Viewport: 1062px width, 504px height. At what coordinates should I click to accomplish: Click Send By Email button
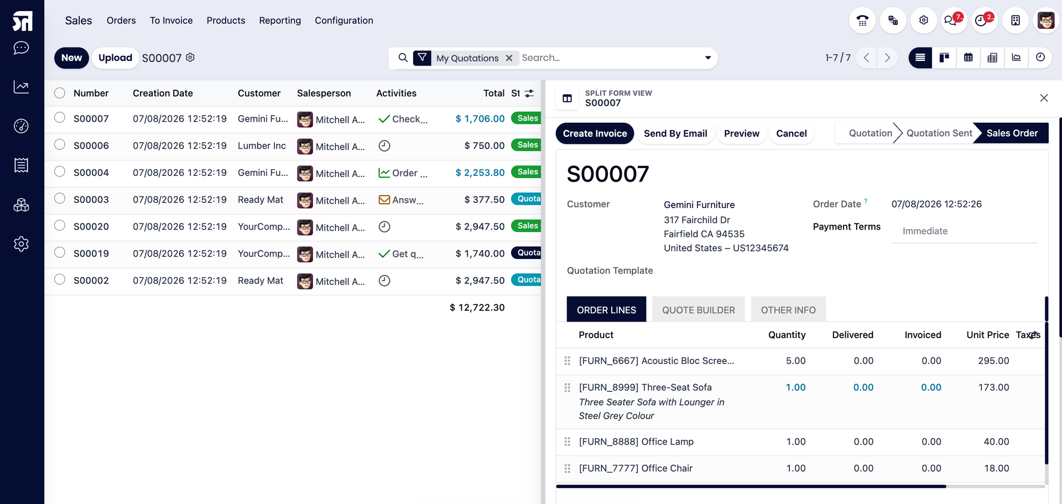(675, 133)
